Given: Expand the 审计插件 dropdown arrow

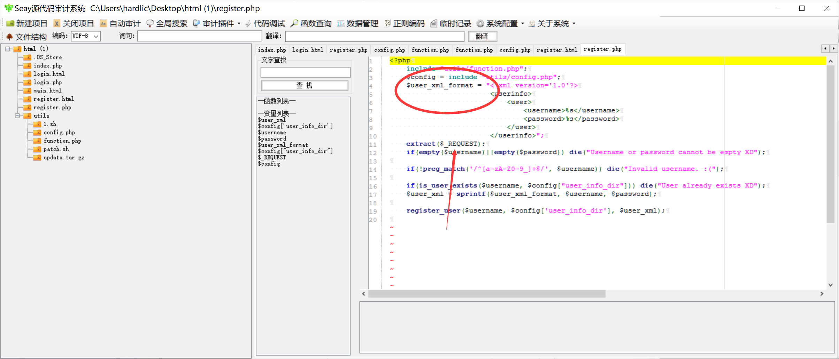Looking at the screenshot, I should point(239,24).
